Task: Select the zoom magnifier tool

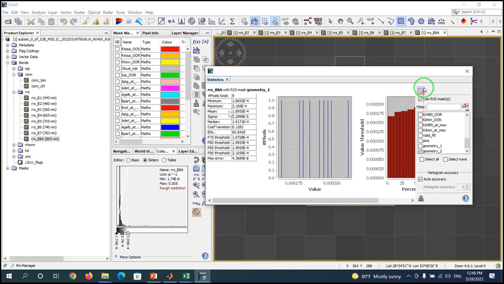Action: click(350, 21)
